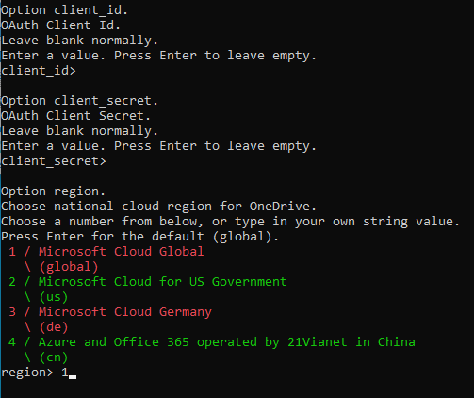Click the 'Option client_id.' heading line
This screenshot has height=398, width=474.
64,10
